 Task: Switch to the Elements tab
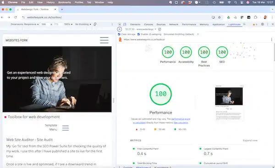[x=135, y=25]
